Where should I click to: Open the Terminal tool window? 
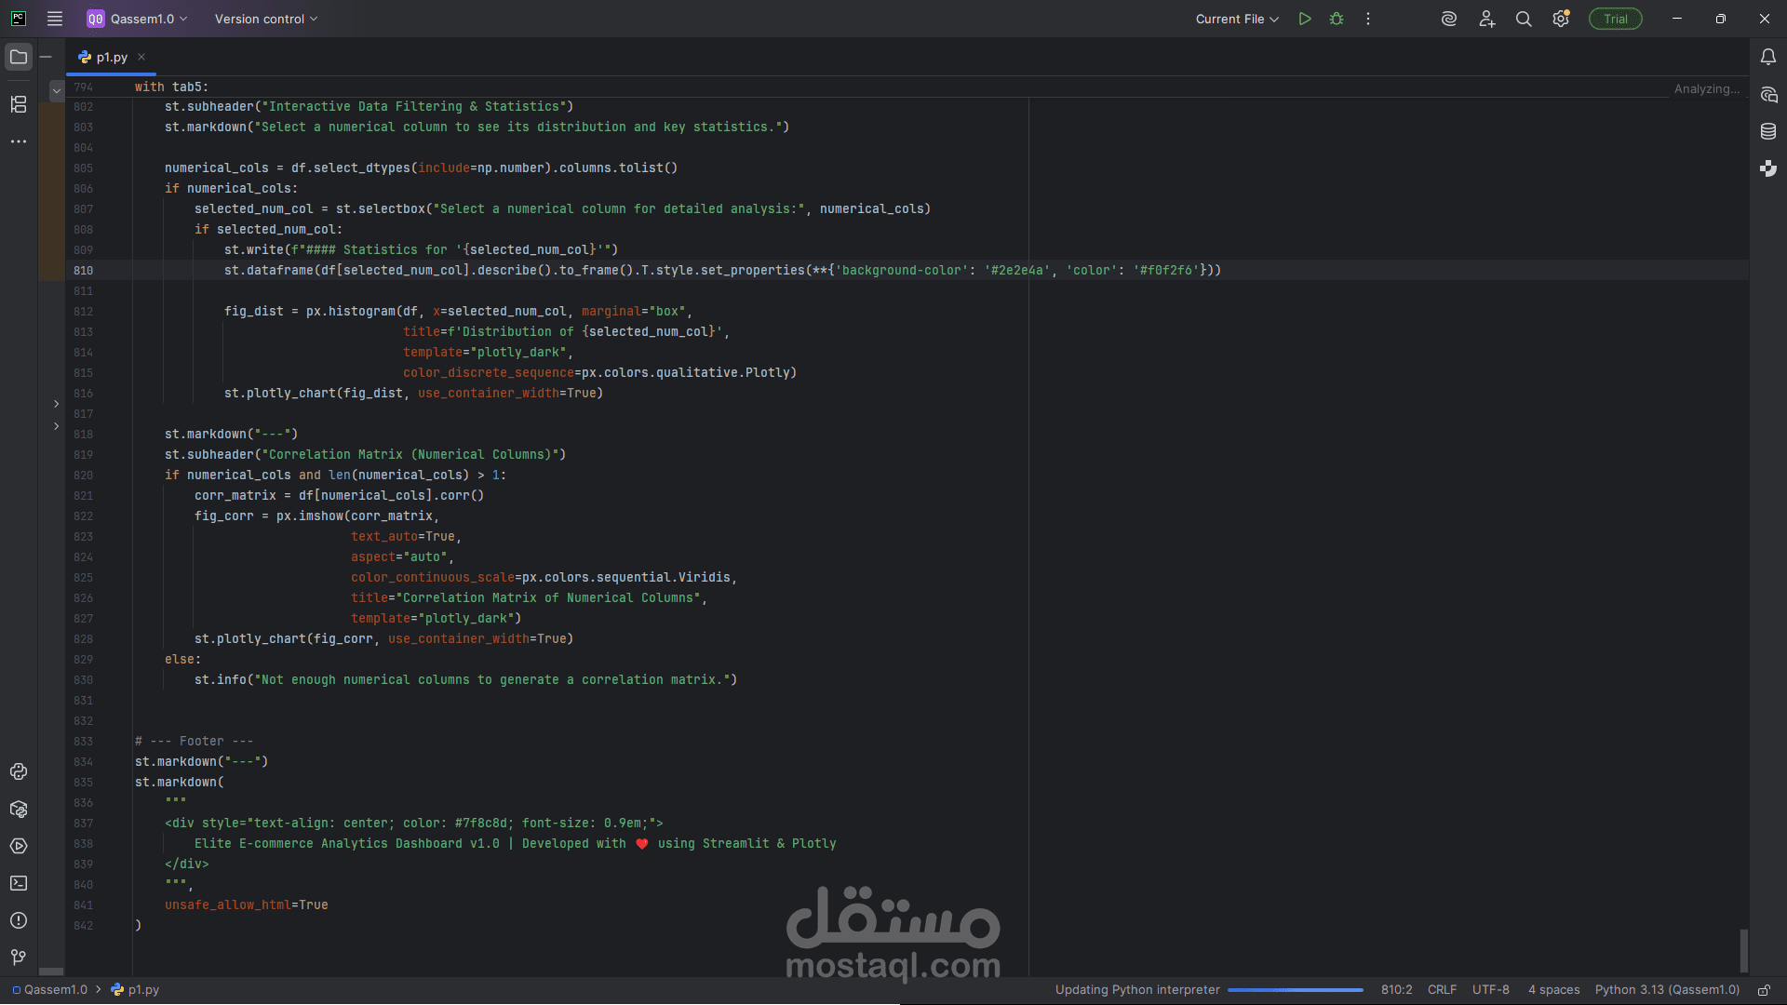click(x=19, y=883)
